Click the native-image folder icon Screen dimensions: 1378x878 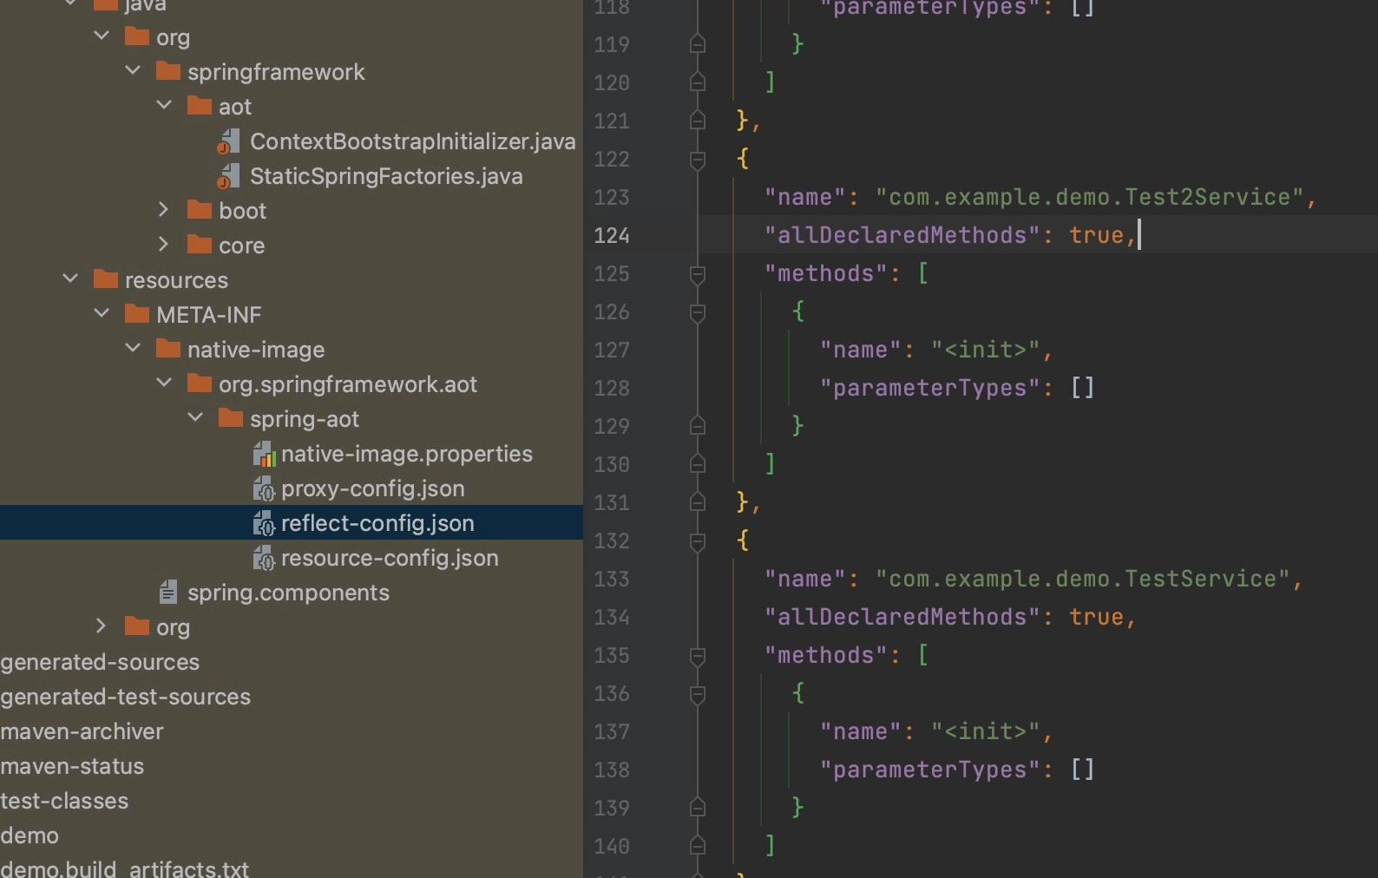[168, 349]
